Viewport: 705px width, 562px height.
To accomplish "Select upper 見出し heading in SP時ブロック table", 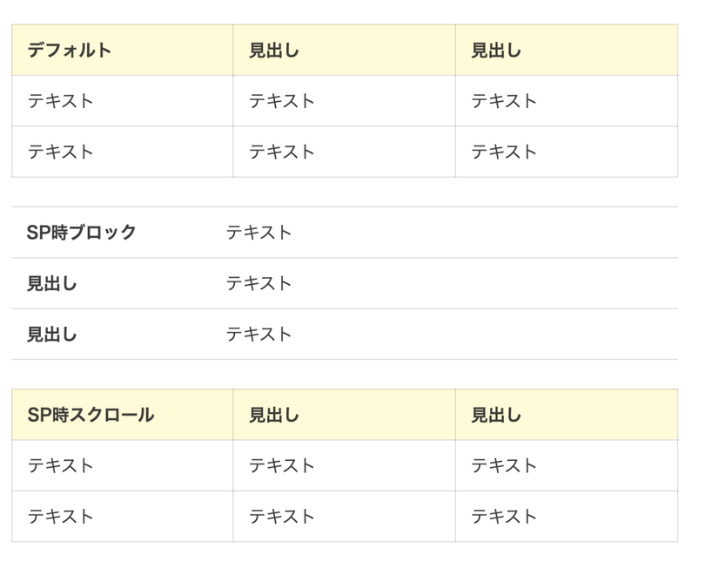I will click(52, 283).
